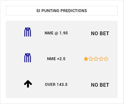124x104 pixels.
Task: Click the word BET in the top NO BET
Action: (x=105, y=33)
